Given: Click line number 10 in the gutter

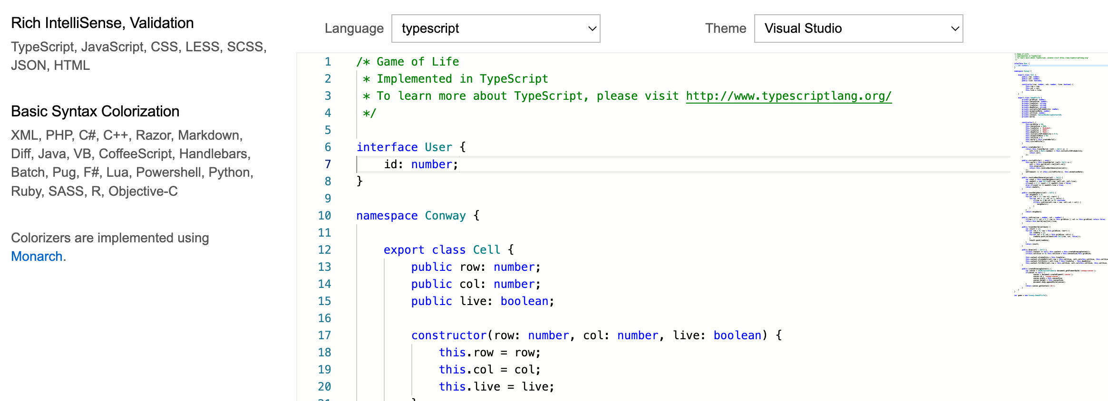Looking at the screenshot, I should tap(324, 216).
